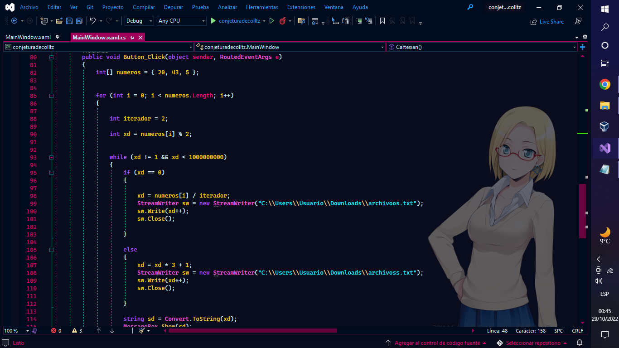The height and width of the screenshot is (348, 619).
Task: Click the Save All icon
Action: 79,21
